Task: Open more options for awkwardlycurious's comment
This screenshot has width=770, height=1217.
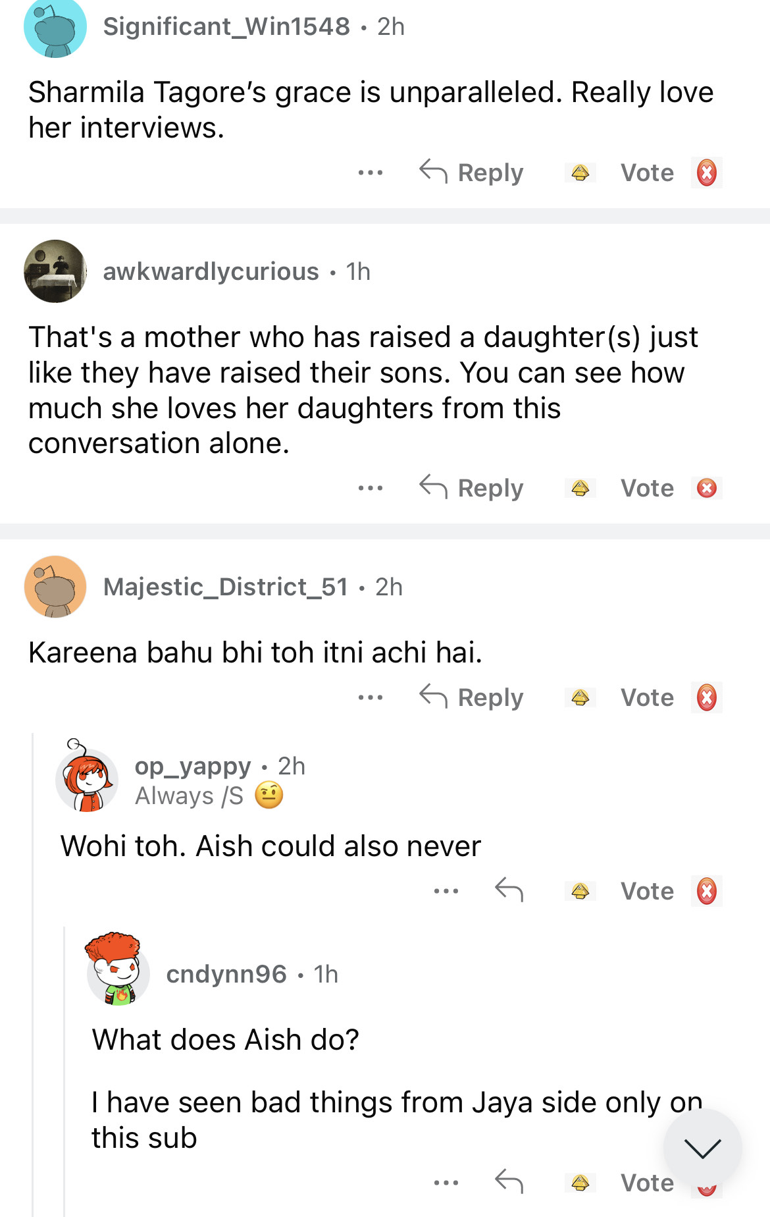Action: coord(371,489)
